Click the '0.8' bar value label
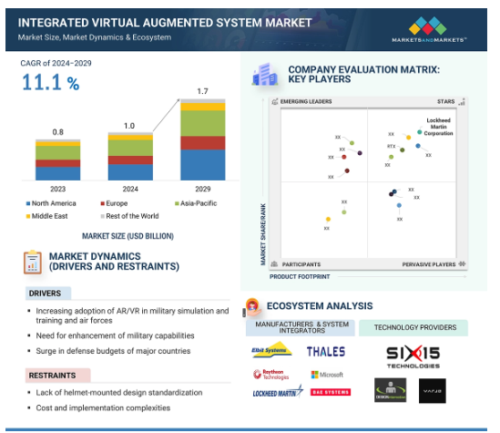The width and height of the screenshot is (500, 433). (57, 132)
